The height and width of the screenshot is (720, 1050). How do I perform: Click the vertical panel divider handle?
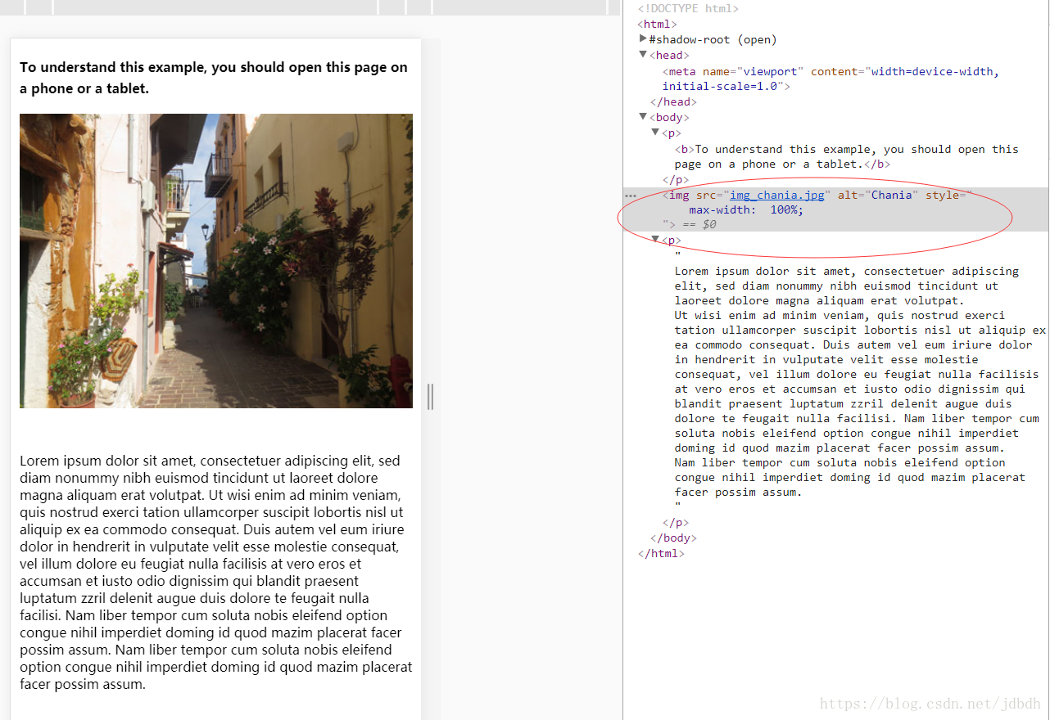point(431,396)
